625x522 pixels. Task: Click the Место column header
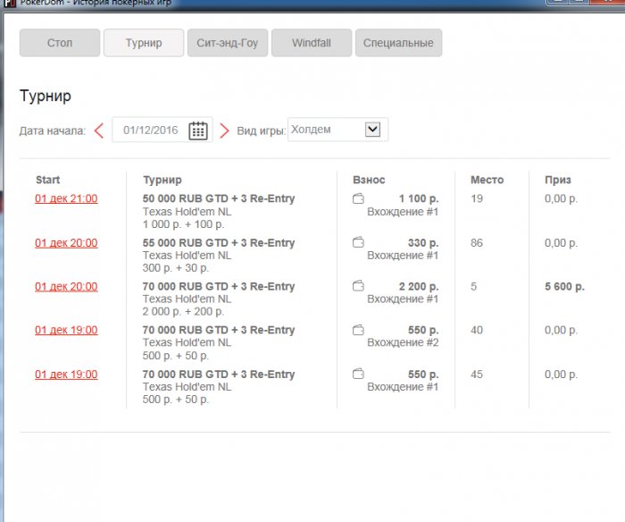[487, 180]
